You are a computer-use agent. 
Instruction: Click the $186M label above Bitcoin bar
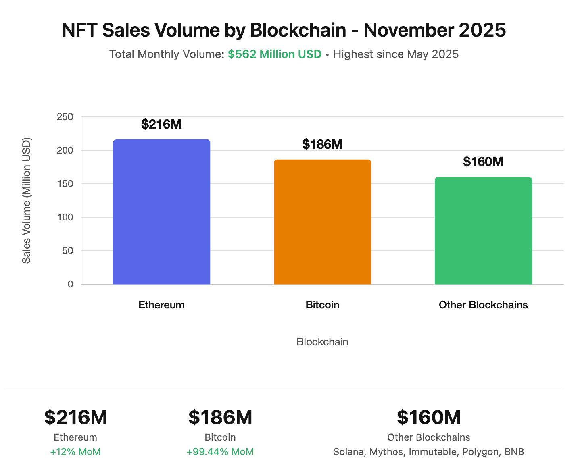point(322,144)
